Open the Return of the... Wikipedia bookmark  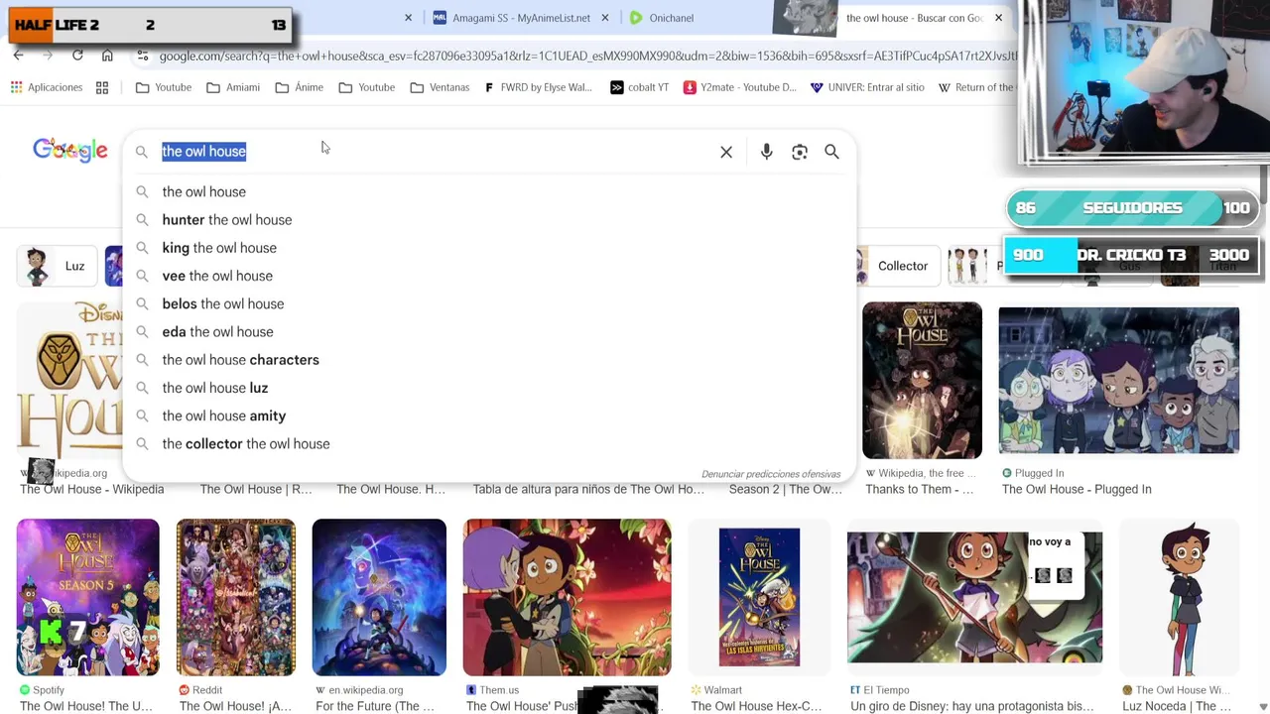(x=976, y=87)
